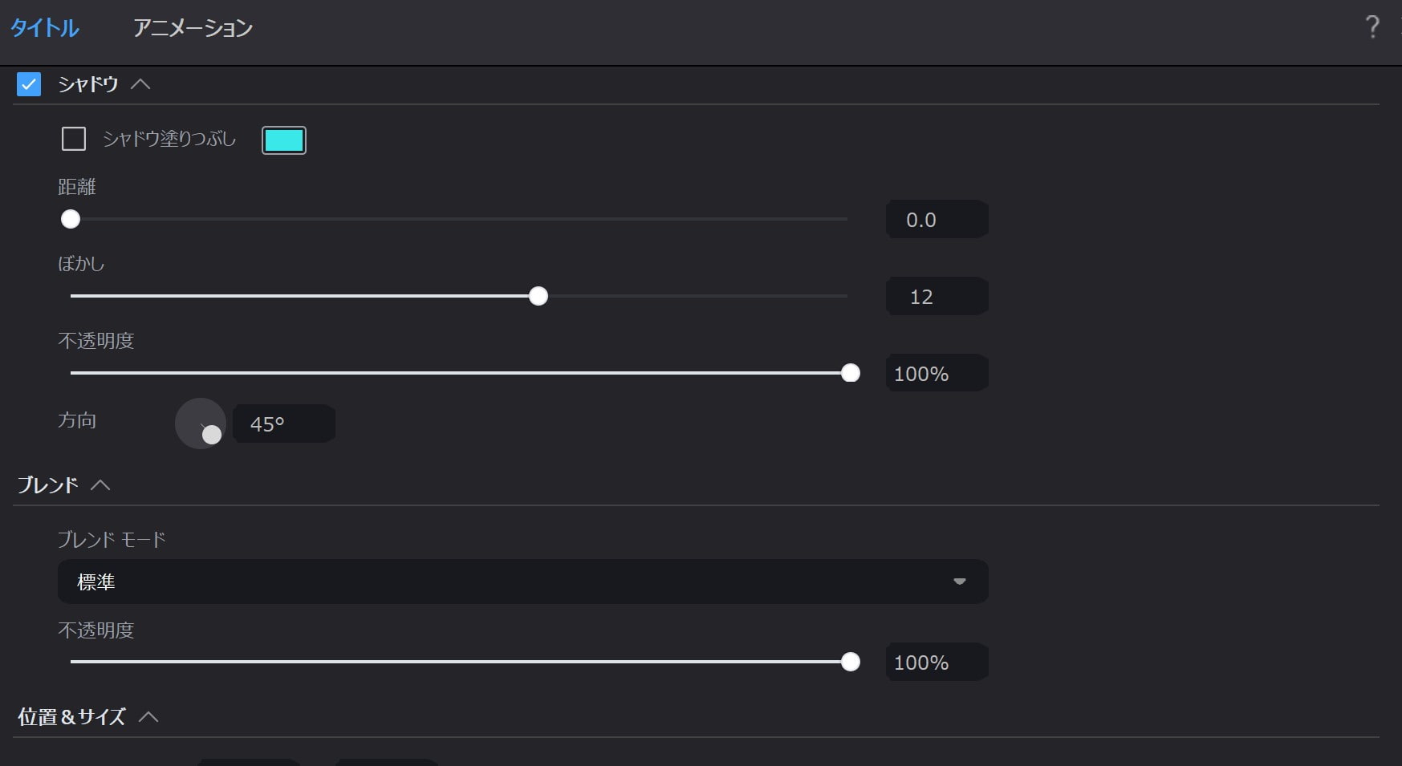Collapse the シャドウ section chevron
Image resolution: width=1402 pixels, height=766 pixels.
(140, 84)
